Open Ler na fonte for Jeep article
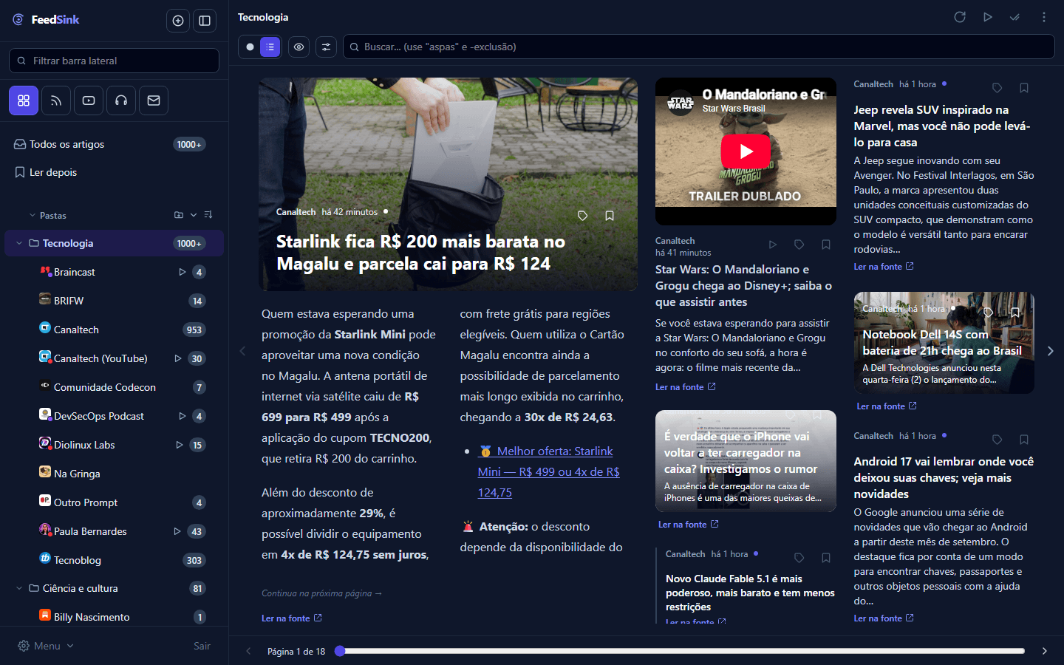The height and width of the screenshot is (665, 1064). click(x=884, y=267)
